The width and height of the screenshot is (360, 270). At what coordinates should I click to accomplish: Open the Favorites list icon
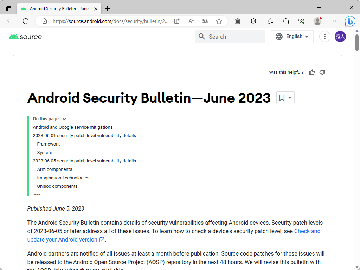(270, 21)
